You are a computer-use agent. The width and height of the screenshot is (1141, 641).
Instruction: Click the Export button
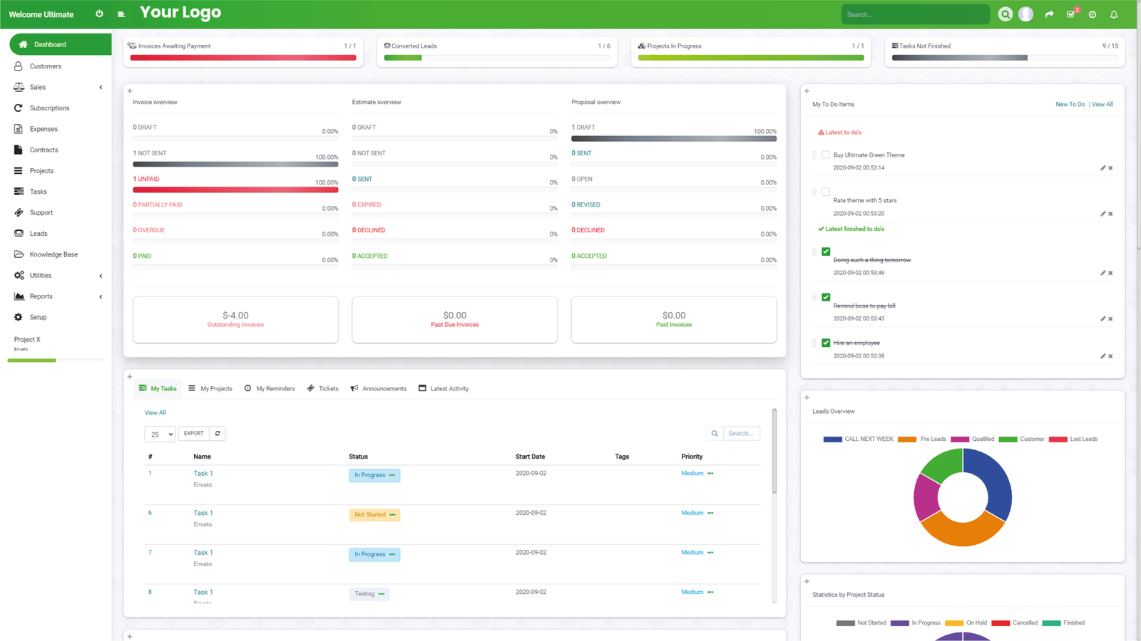[x=193, y=433]
